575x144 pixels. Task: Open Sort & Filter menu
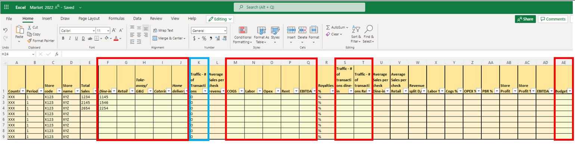356,34
